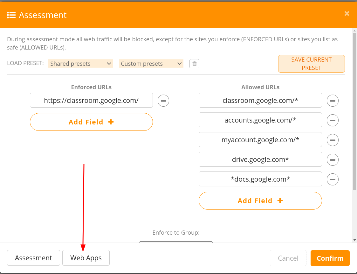Viewport: 357px width, 274px height.
Task: Remove the https://classroom.google.com/ enforced URL
Action: tap(163, 101)
